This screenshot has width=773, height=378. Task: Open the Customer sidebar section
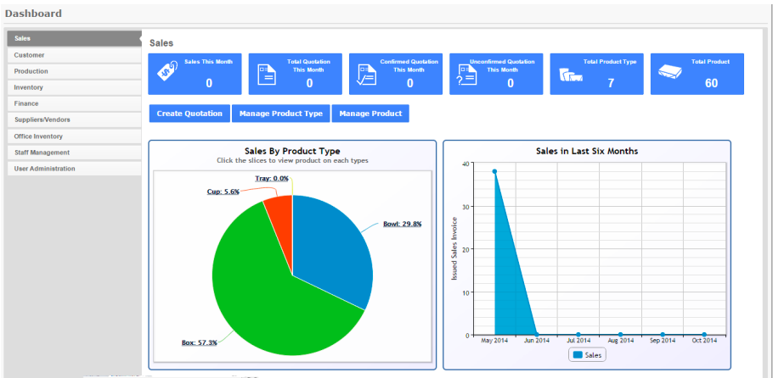pos(73,55)
